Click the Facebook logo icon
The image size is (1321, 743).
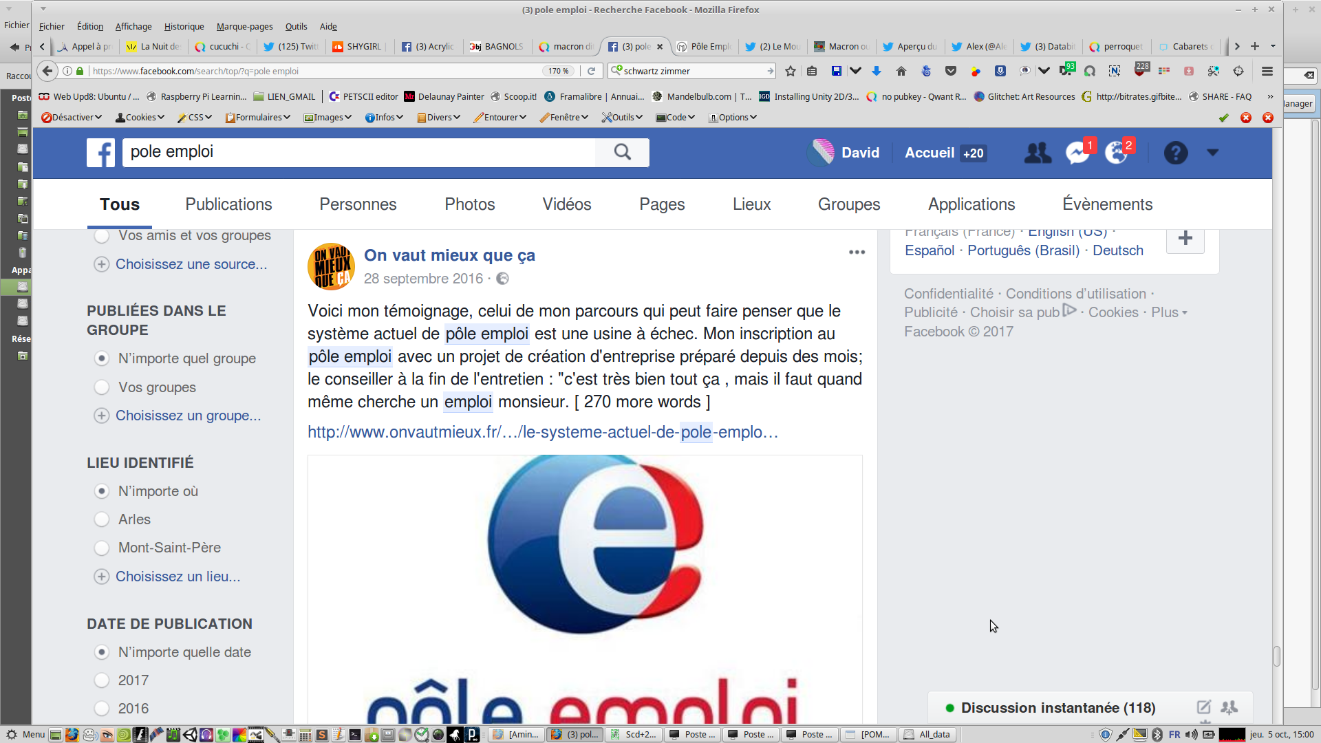[100, 153]
